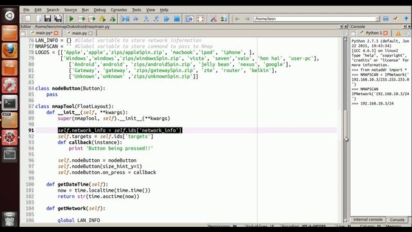The image size is (412, 232).
Task: Open the Search menu
Action: [53, 10]
